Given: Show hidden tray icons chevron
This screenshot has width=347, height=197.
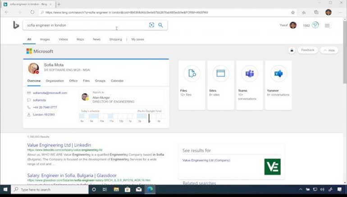Looking at the screenshot, I should click(x=301, y=189).
